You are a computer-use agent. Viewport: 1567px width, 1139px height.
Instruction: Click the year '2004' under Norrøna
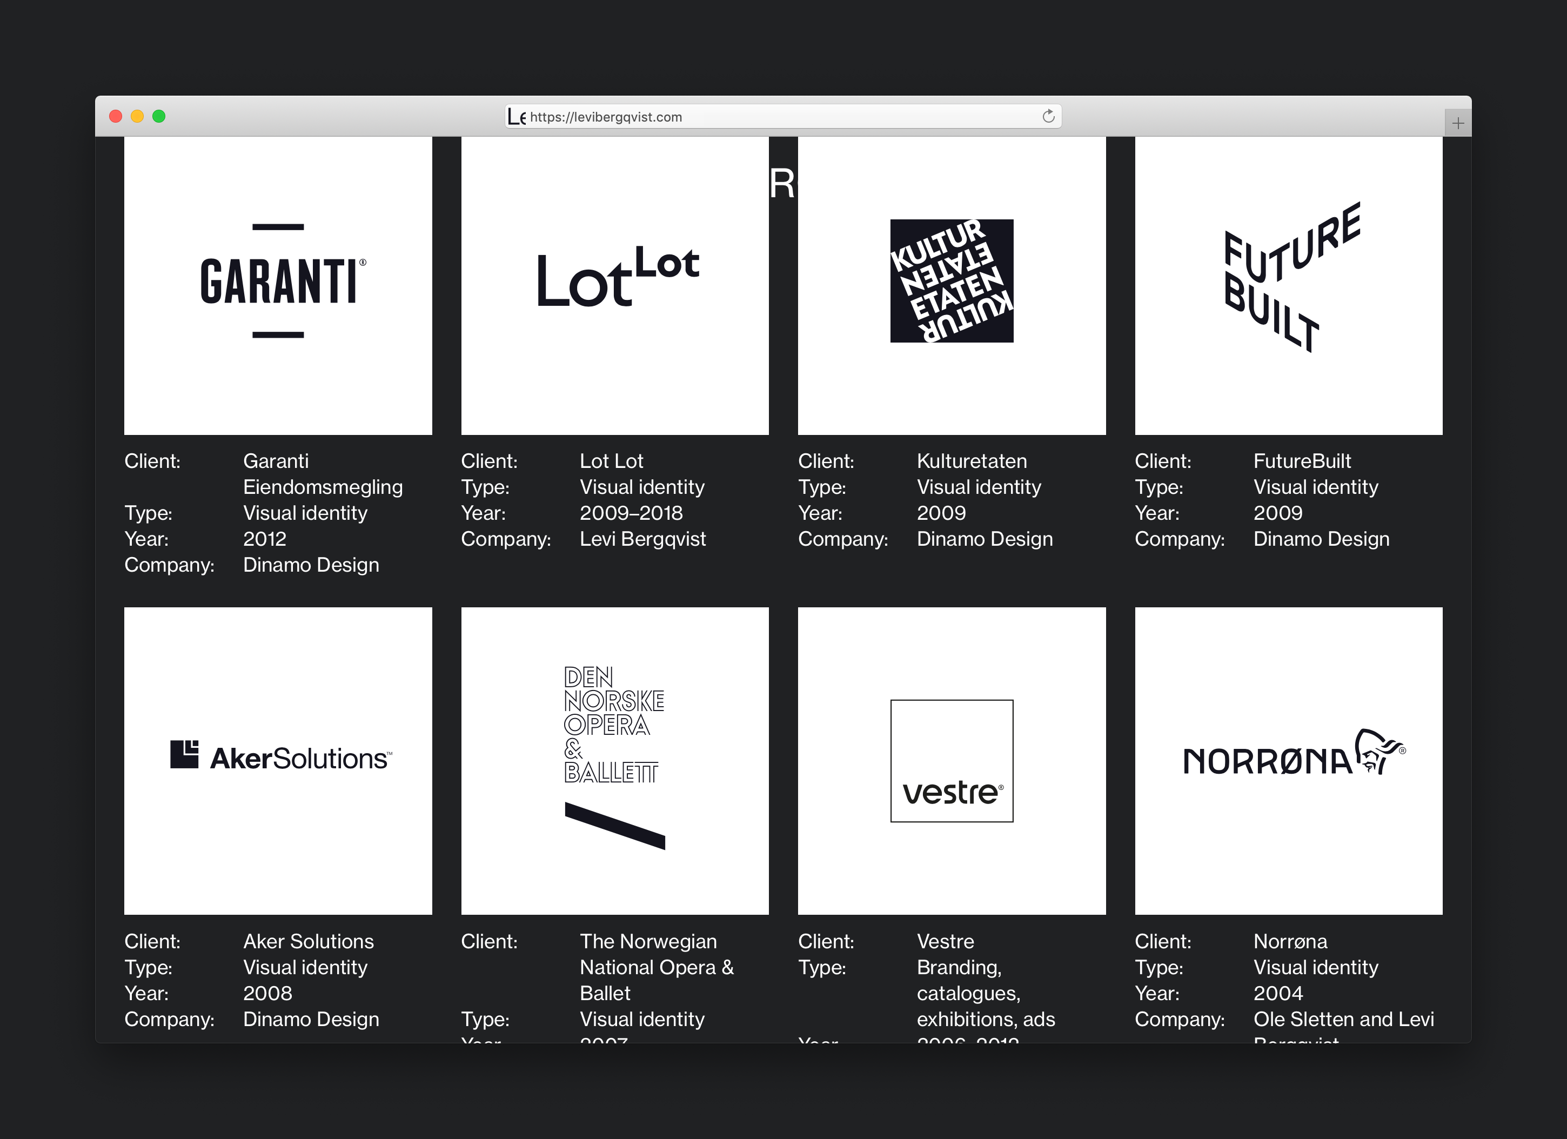(x=1278, y=993)
